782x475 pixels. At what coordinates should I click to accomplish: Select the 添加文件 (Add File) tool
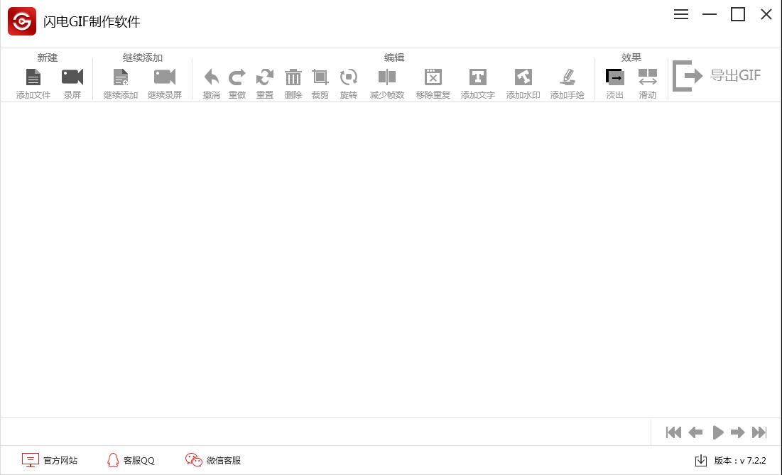pos(33,80)
